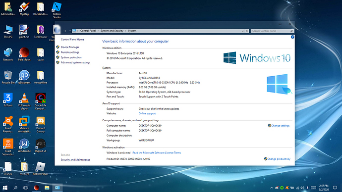342x192 pixels.
Task: Select the paint.net desktop icon
Action: [x=24, y=32]
